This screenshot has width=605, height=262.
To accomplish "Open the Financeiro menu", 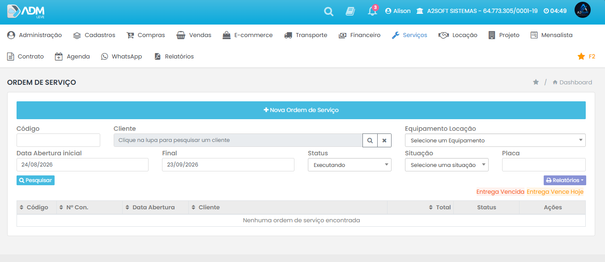I will (x=359, y=35).
